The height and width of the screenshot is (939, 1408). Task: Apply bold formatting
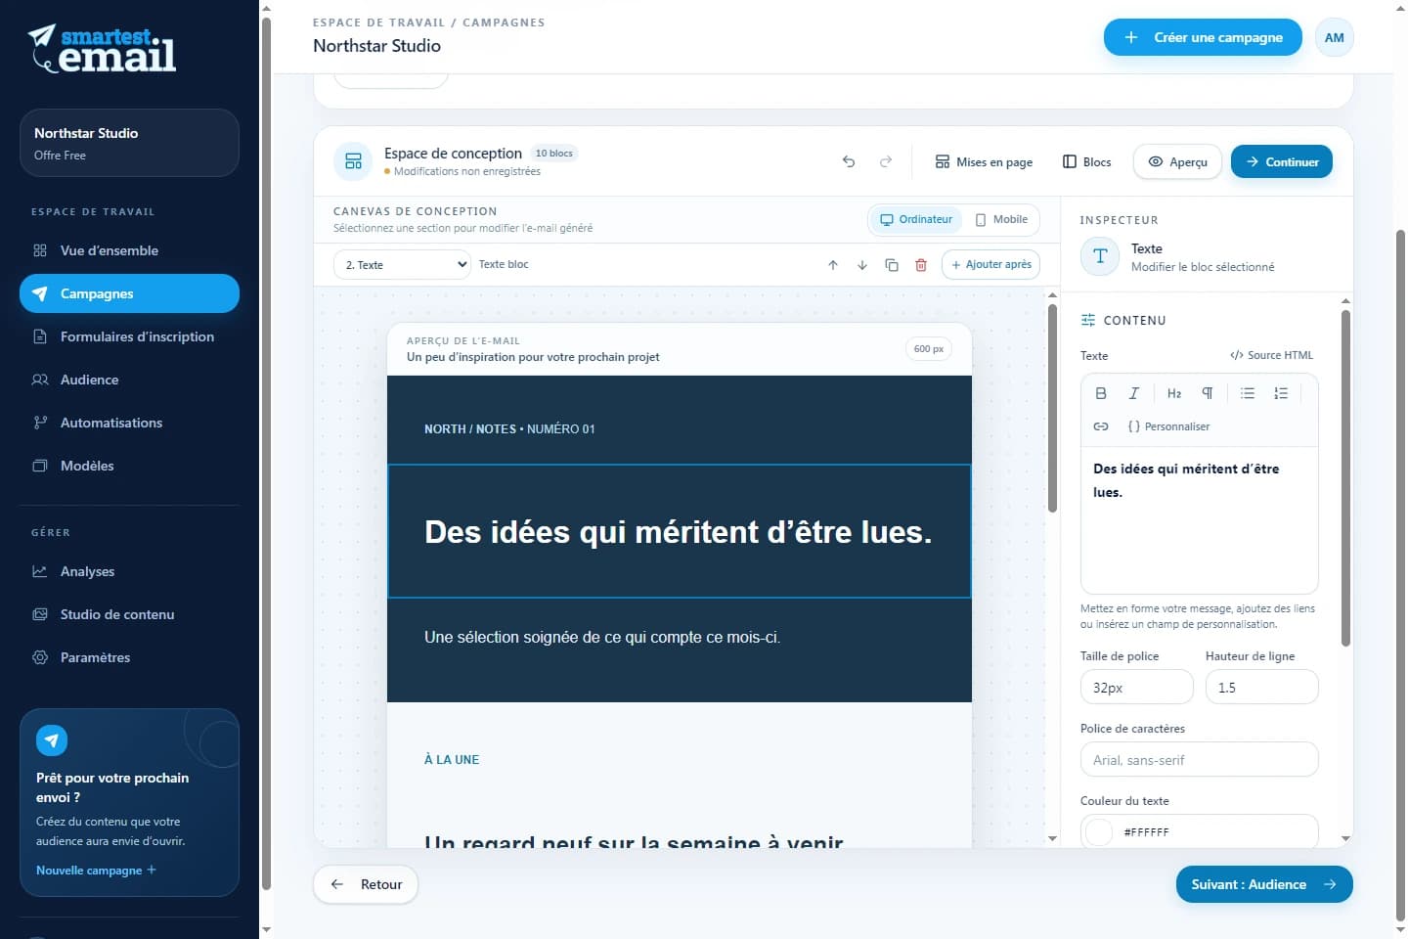tap(1101, 393)
